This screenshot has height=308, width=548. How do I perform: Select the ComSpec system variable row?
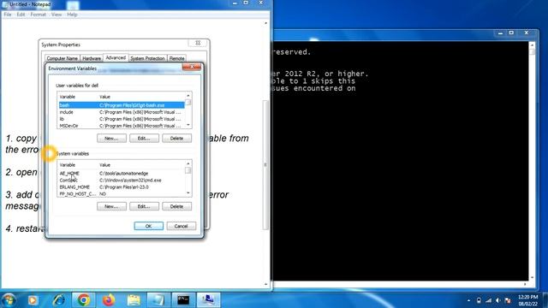tap(122, 181)
